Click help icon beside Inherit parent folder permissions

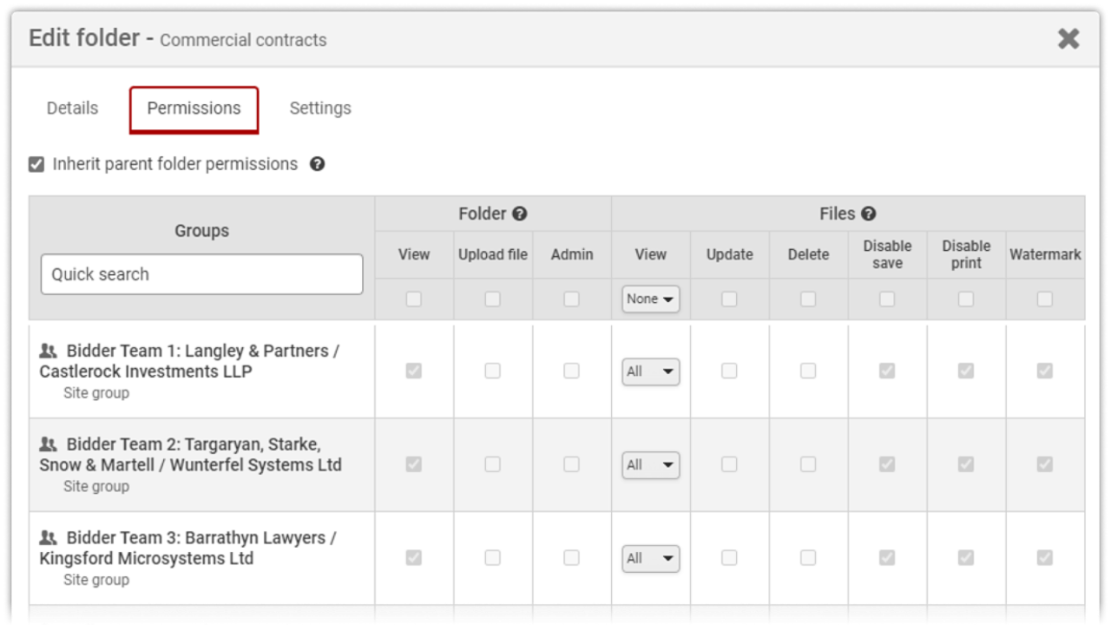click(x=318, y=164)
